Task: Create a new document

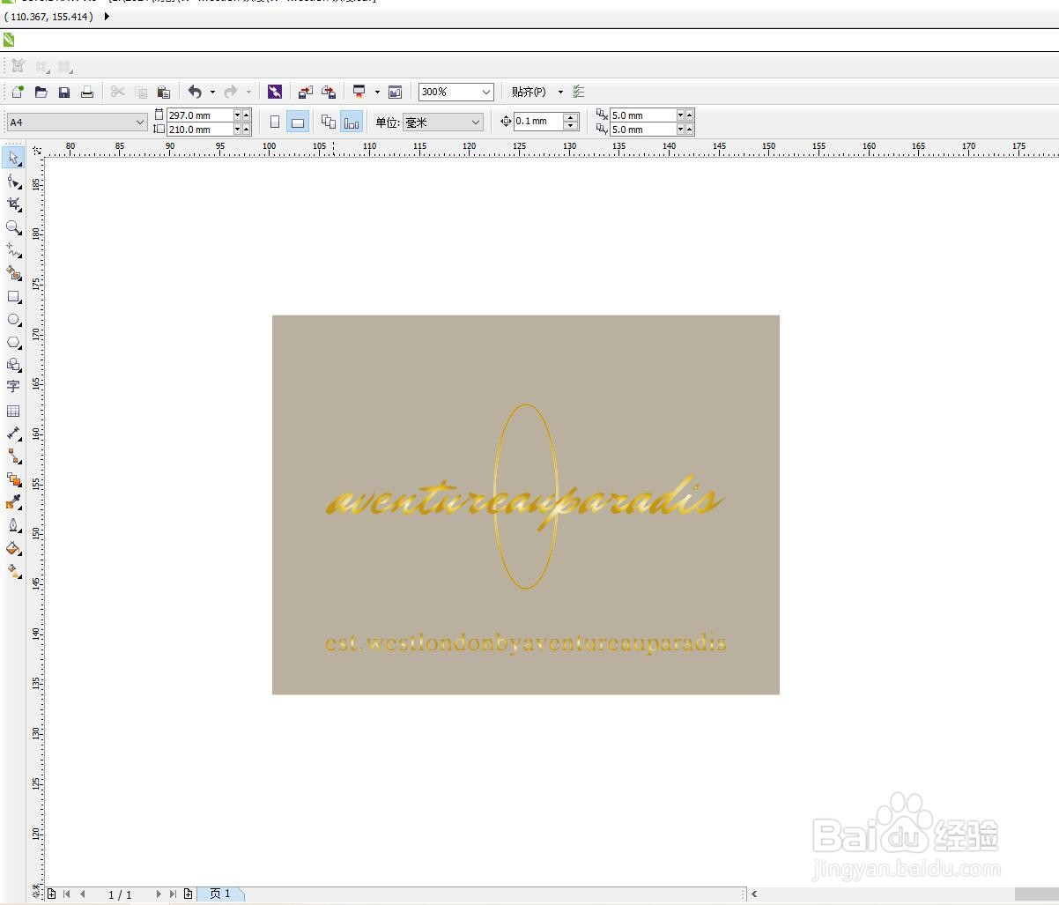Action: point(18,92)
